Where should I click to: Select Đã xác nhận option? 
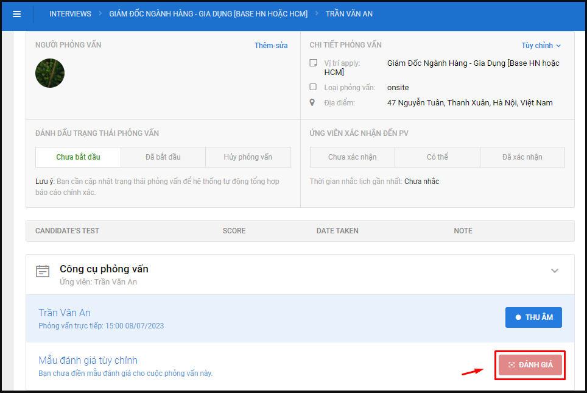pos(522,157)
